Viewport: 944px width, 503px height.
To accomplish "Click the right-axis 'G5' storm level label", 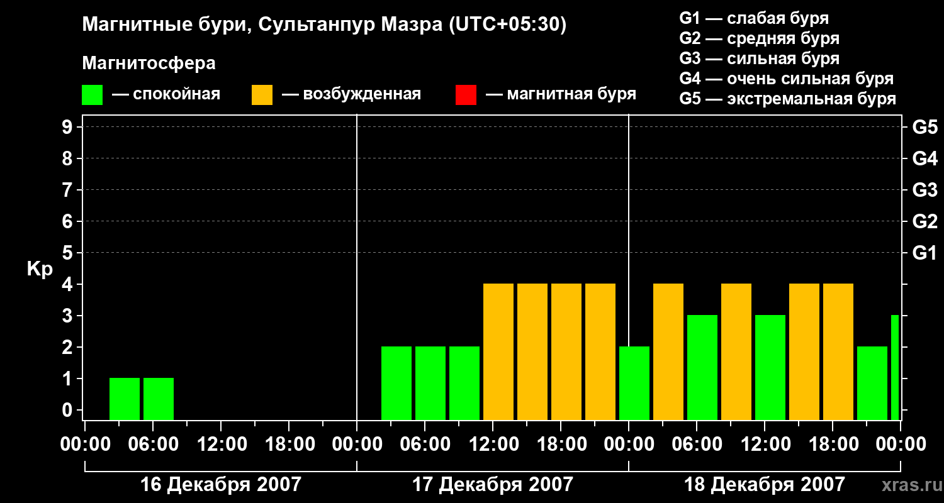I will pos(925,127).
